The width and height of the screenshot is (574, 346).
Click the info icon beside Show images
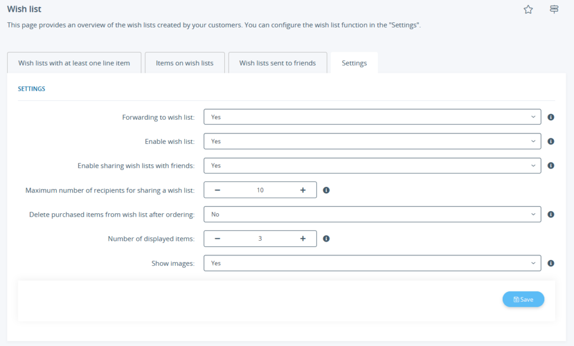tap(550, 263)
